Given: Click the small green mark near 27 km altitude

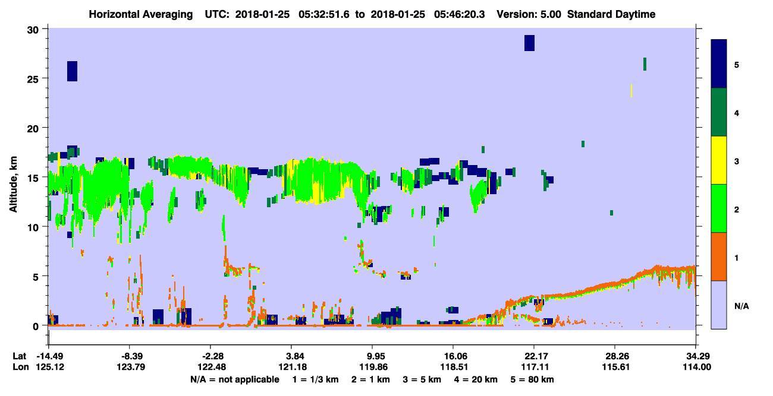Looking at the screenshot, I should [645, 64].
